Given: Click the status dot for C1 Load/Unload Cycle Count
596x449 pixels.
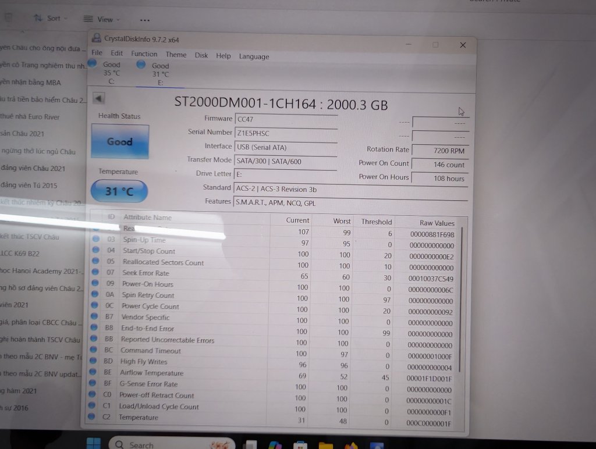Looking at the screenshot, I should pyautogui.click(x=91, y=405).
